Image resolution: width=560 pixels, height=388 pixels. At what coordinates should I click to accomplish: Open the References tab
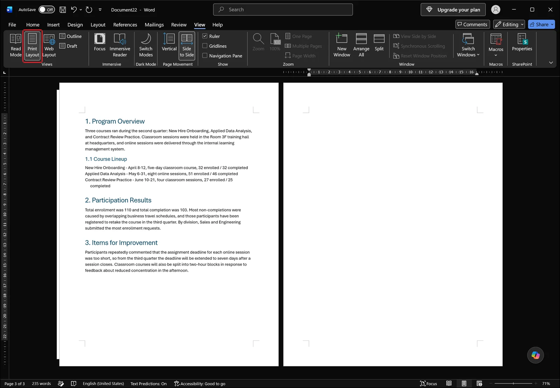click(x=125, y=25)
